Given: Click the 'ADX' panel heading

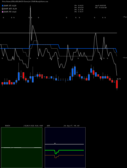Looking at the screenshot, I should click(x=48, y=126).
